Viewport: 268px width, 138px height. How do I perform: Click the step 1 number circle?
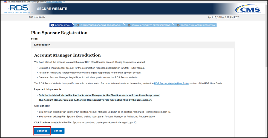[x=52, y=25]
